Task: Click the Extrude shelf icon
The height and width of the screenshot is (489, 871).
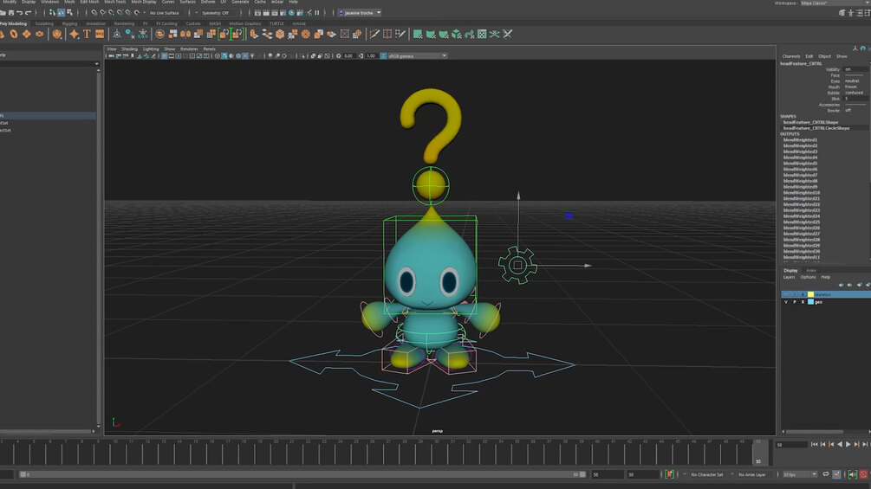Action: [255, 34]
